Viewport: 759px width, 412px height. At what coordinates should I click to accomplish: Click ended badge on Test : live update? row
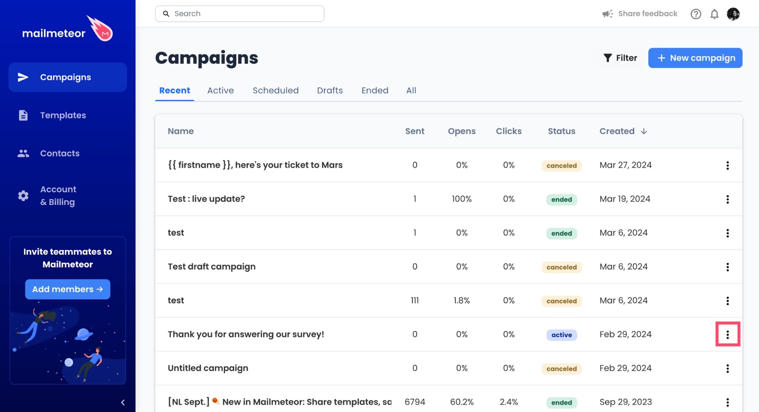pyautogui.click(x=562, y=199)
